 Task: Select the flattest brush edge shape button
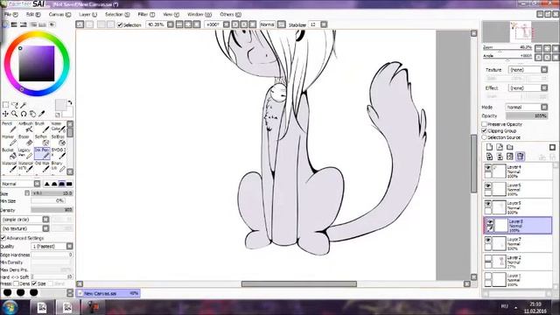pyautogui.click(x=69, y=184)
